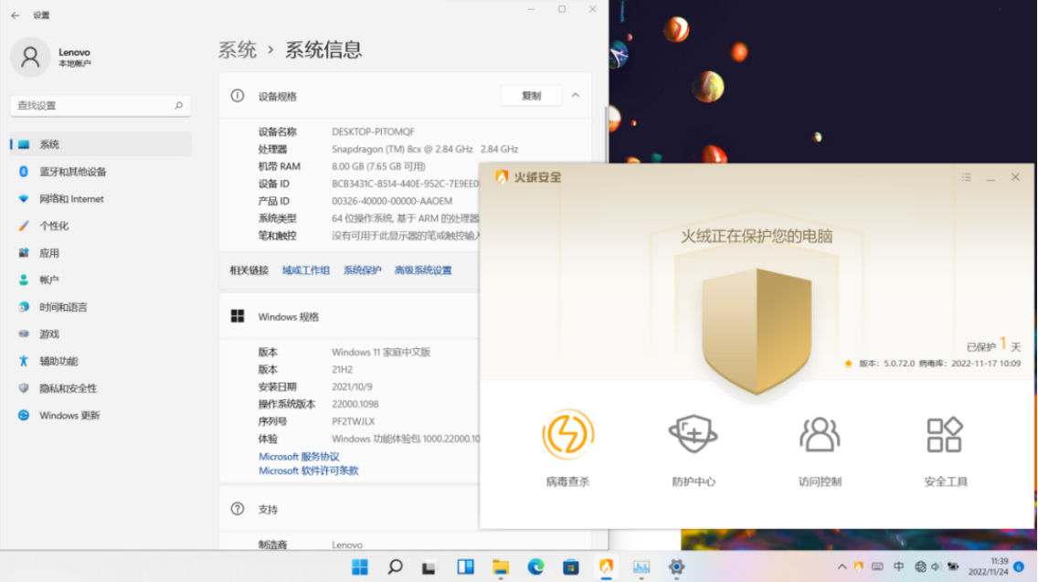The height and width of the screenshot is (582, 1038).
Task: Open the battery tray icon
Action: tap(953, 566)
